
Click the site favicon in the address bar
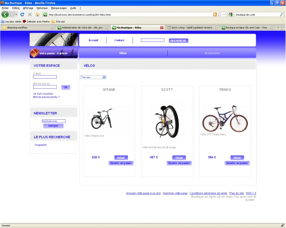tap(45, 15)
